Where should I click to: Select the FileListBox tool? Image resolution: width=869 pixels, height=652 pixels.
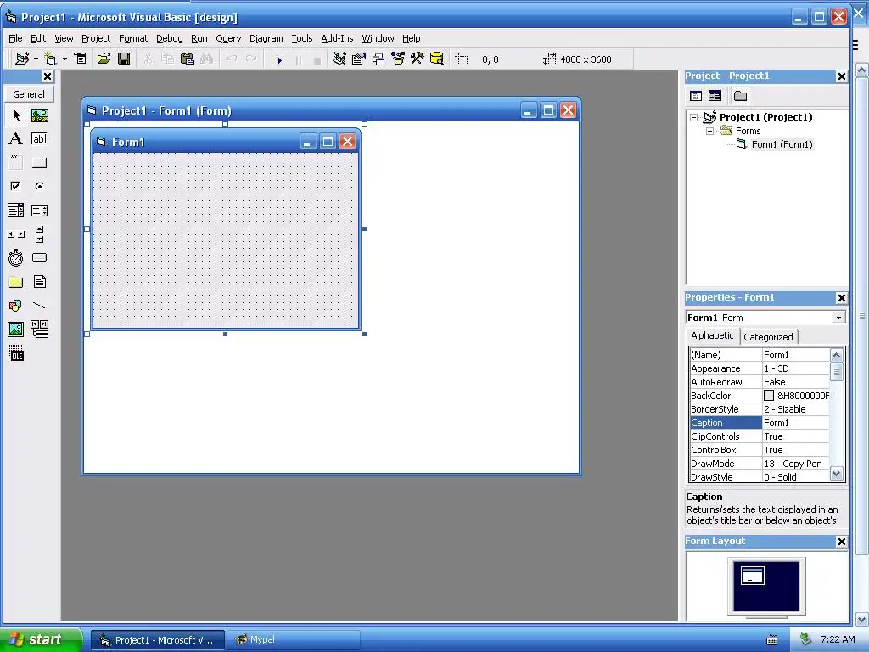point(39,282)
